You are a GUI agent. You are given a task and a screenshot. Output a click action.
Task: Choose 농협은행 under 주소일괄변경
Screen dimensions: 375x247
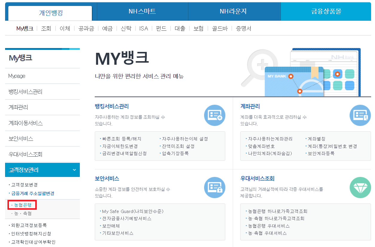click(23, 205)
